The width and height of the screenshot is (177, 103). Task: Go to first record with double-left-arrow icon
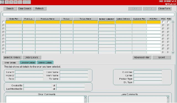(x=2, y=2)
